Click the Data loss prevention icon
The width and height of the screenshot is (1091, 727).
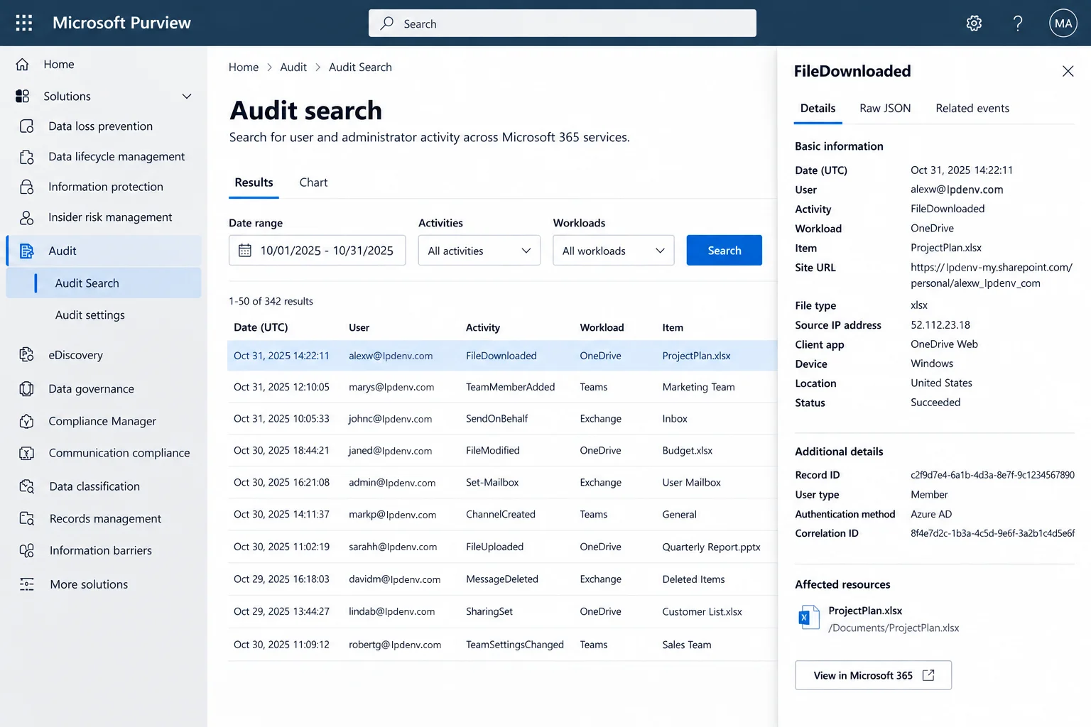click(x=27, y=126)
